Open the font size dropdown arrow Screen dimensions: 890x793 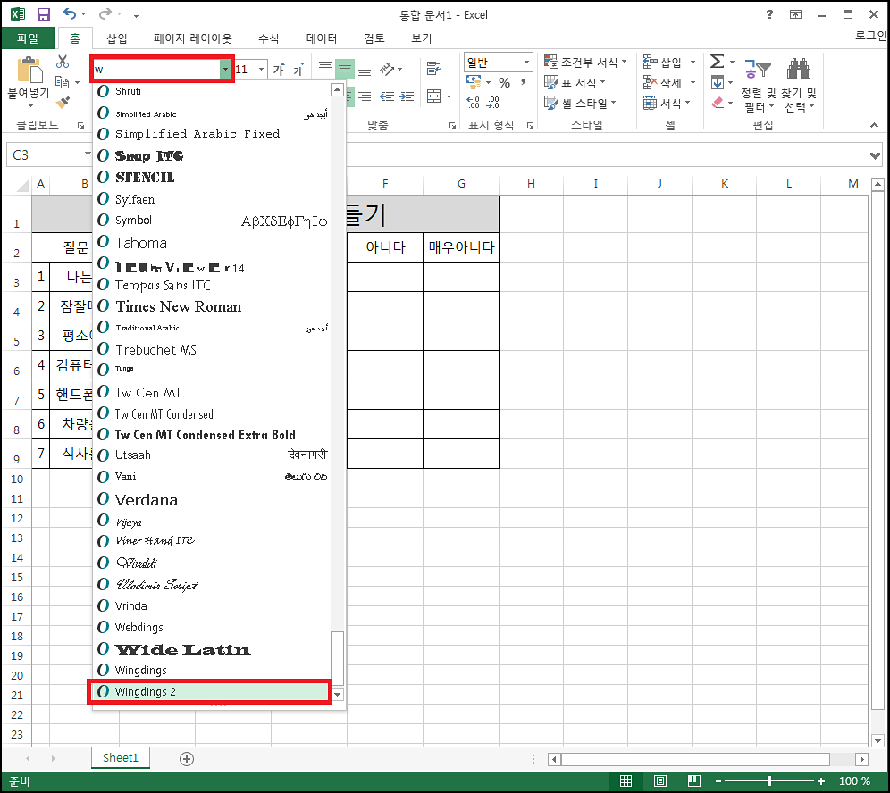pos(261,69)
